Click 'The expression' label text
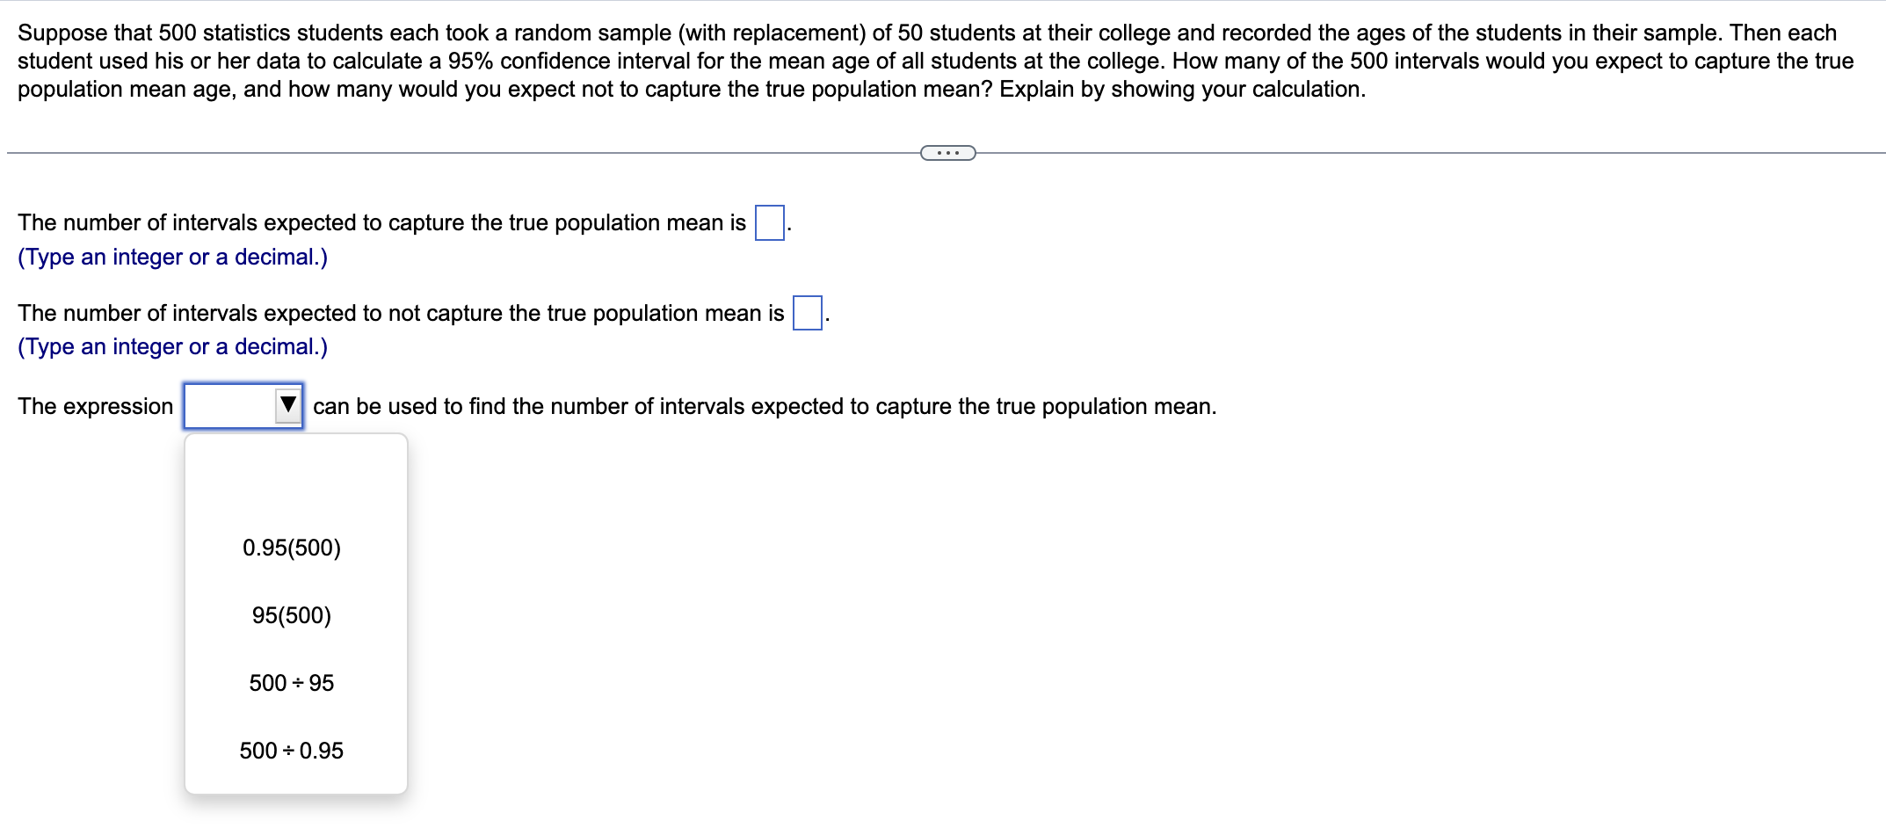This screenshot has width=1886, height=835. pyautogui.click(x=94, y=405)
